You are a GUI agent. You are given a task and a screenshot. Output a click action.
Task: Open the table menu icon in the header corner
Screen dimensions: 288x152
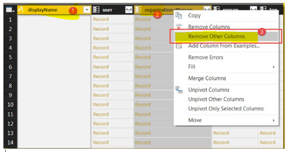click(x=10, y=10)
